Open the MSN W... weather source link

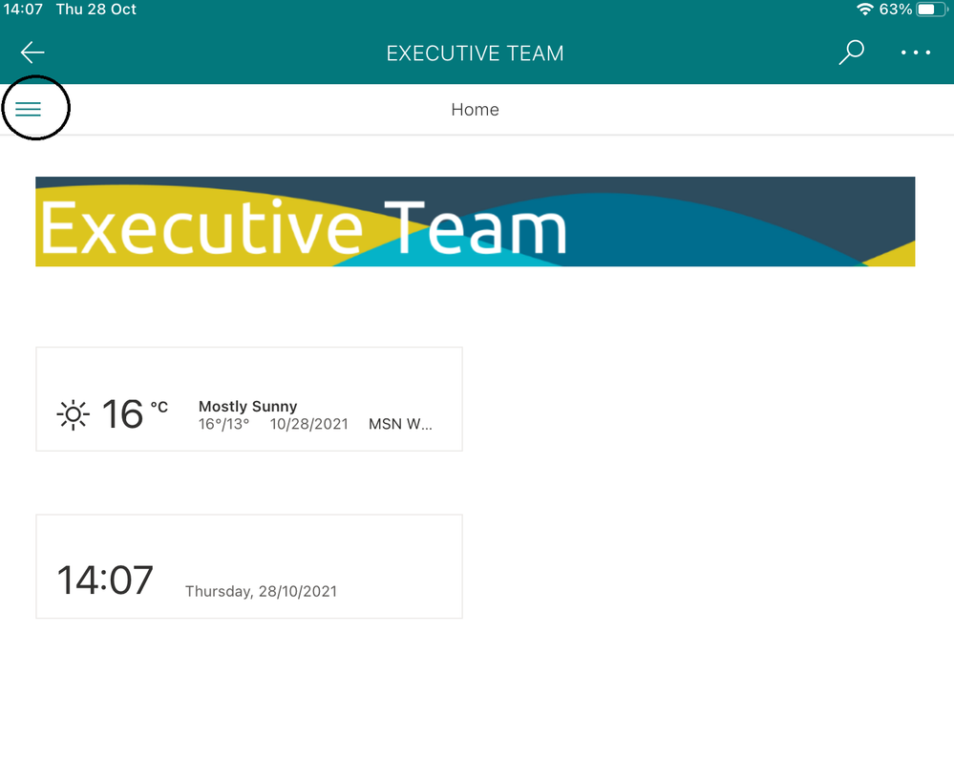[x=400, y=424]
